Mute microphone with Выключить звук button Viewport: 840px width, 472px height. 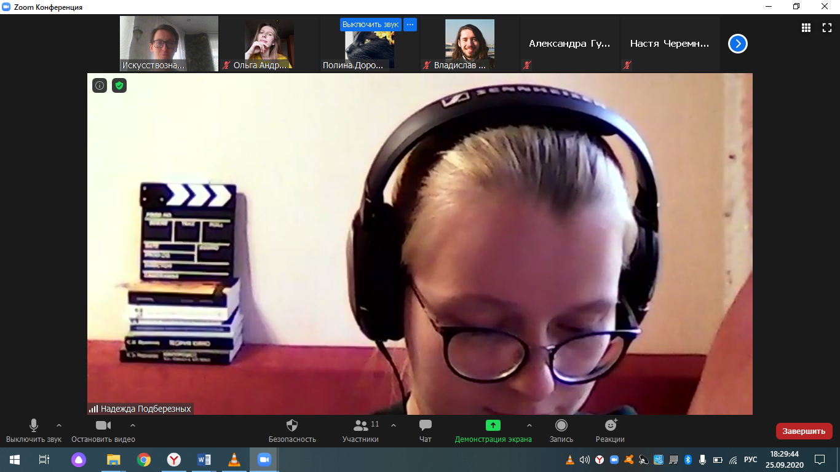pyautogui.click(x=34, y=431)
